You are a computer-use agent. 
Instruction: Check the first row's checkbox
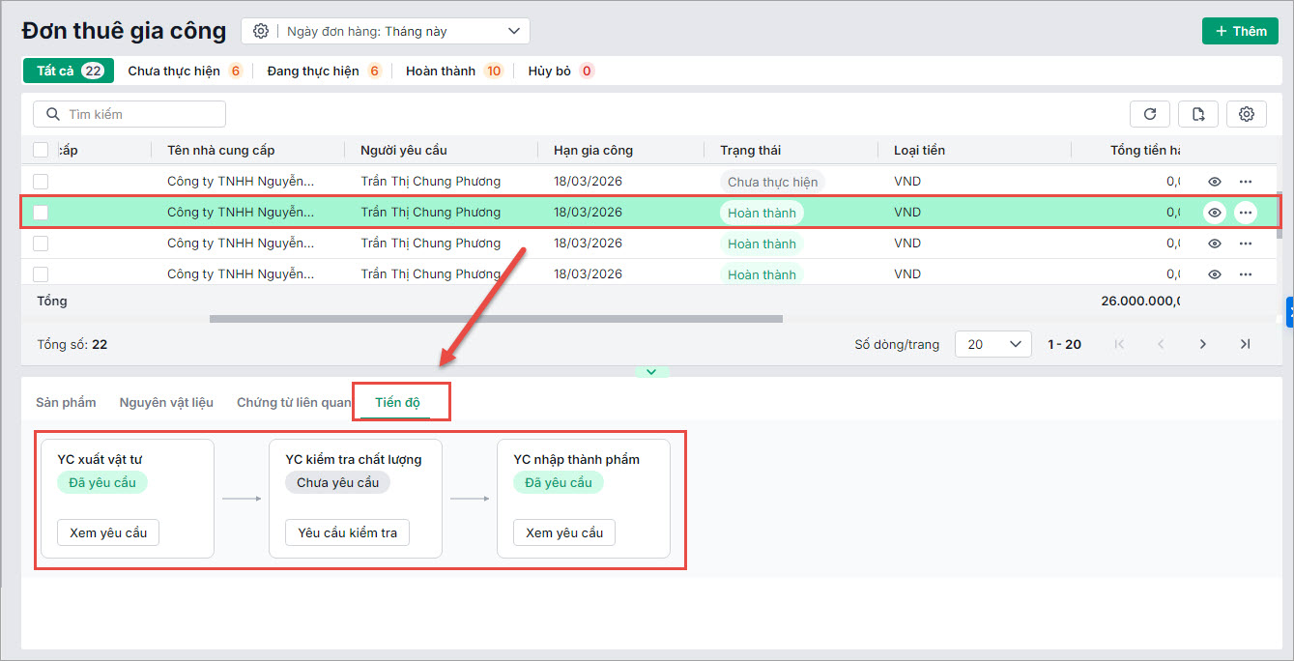tap(41, 182)
